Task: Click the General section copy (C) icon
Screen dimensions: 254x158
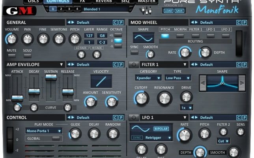Action: (x=115, y=23)
